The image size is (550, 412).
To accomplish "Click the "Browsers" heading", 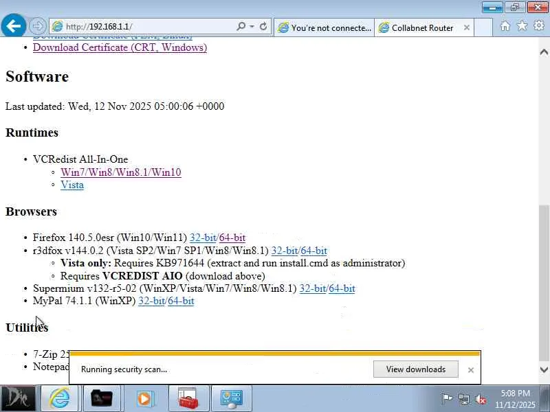I will (31, 211).
